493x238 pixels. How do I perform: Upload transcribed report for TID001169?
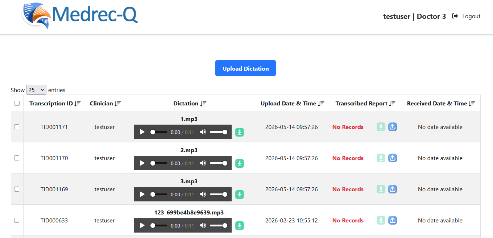coord(393,189)
